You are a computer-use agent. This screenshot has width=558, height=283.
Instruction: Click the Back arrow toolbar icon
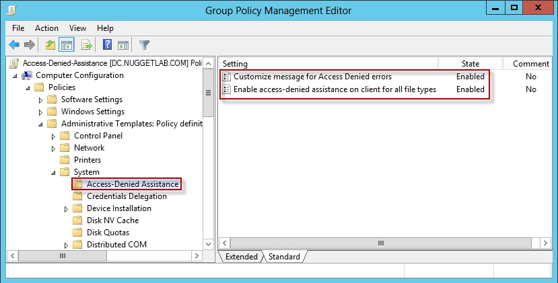click(13, 45)
